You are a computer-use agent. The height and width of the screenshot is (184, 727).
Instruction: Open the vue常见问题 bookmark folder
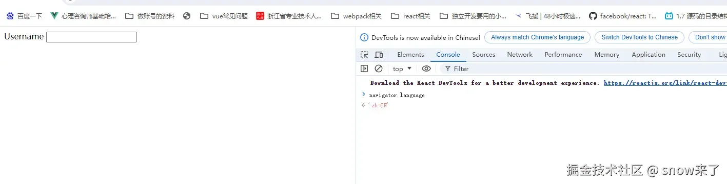[224, 16]
